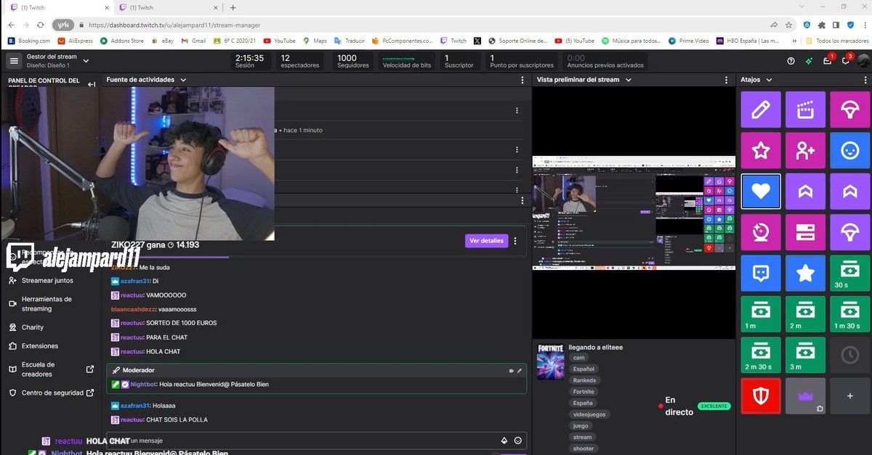Click the Rankeds stream tag
The image size is (872, 455).
pyautogui.click(x=584, y=380)
